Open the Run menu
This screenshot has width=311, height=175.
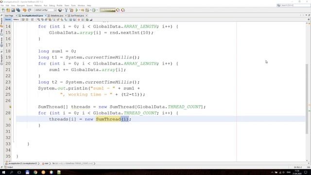[x=45, y=5]
